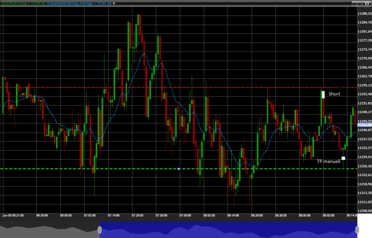
Task: Click the left handle of the range selector
Action: (100, 230)
